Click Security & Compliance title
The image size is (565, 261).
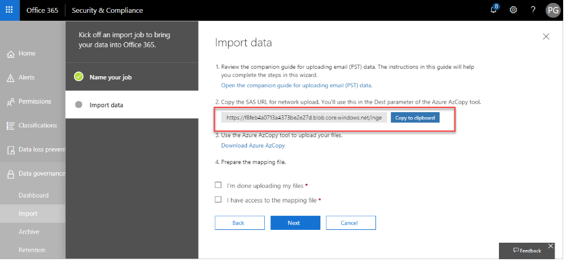pyautogui.click(x=108, y=10)
